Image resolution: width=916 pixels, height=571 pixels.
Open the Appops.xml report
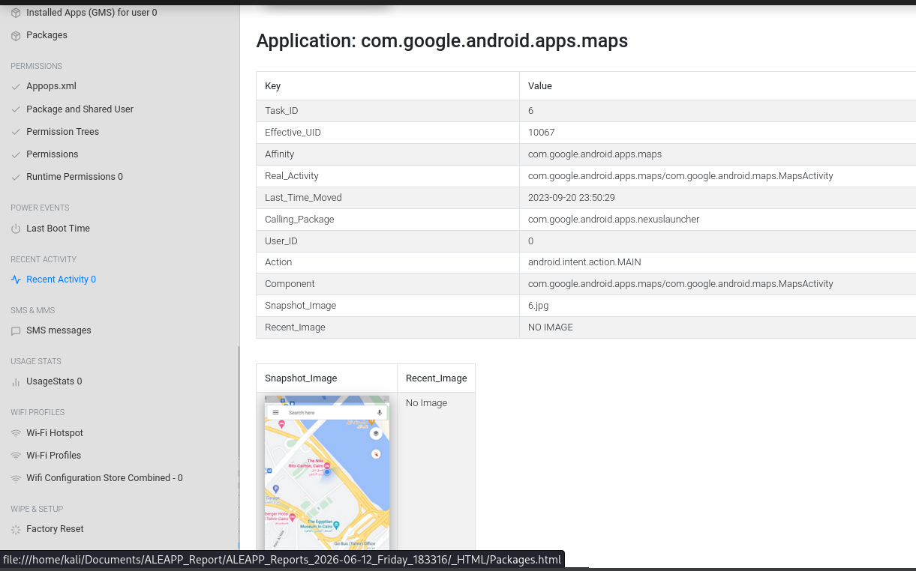51,86
